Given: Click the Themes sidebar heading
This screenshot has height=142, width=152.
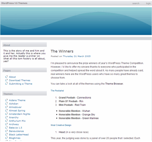Looking at the screenshot, I should click(25, 93).
